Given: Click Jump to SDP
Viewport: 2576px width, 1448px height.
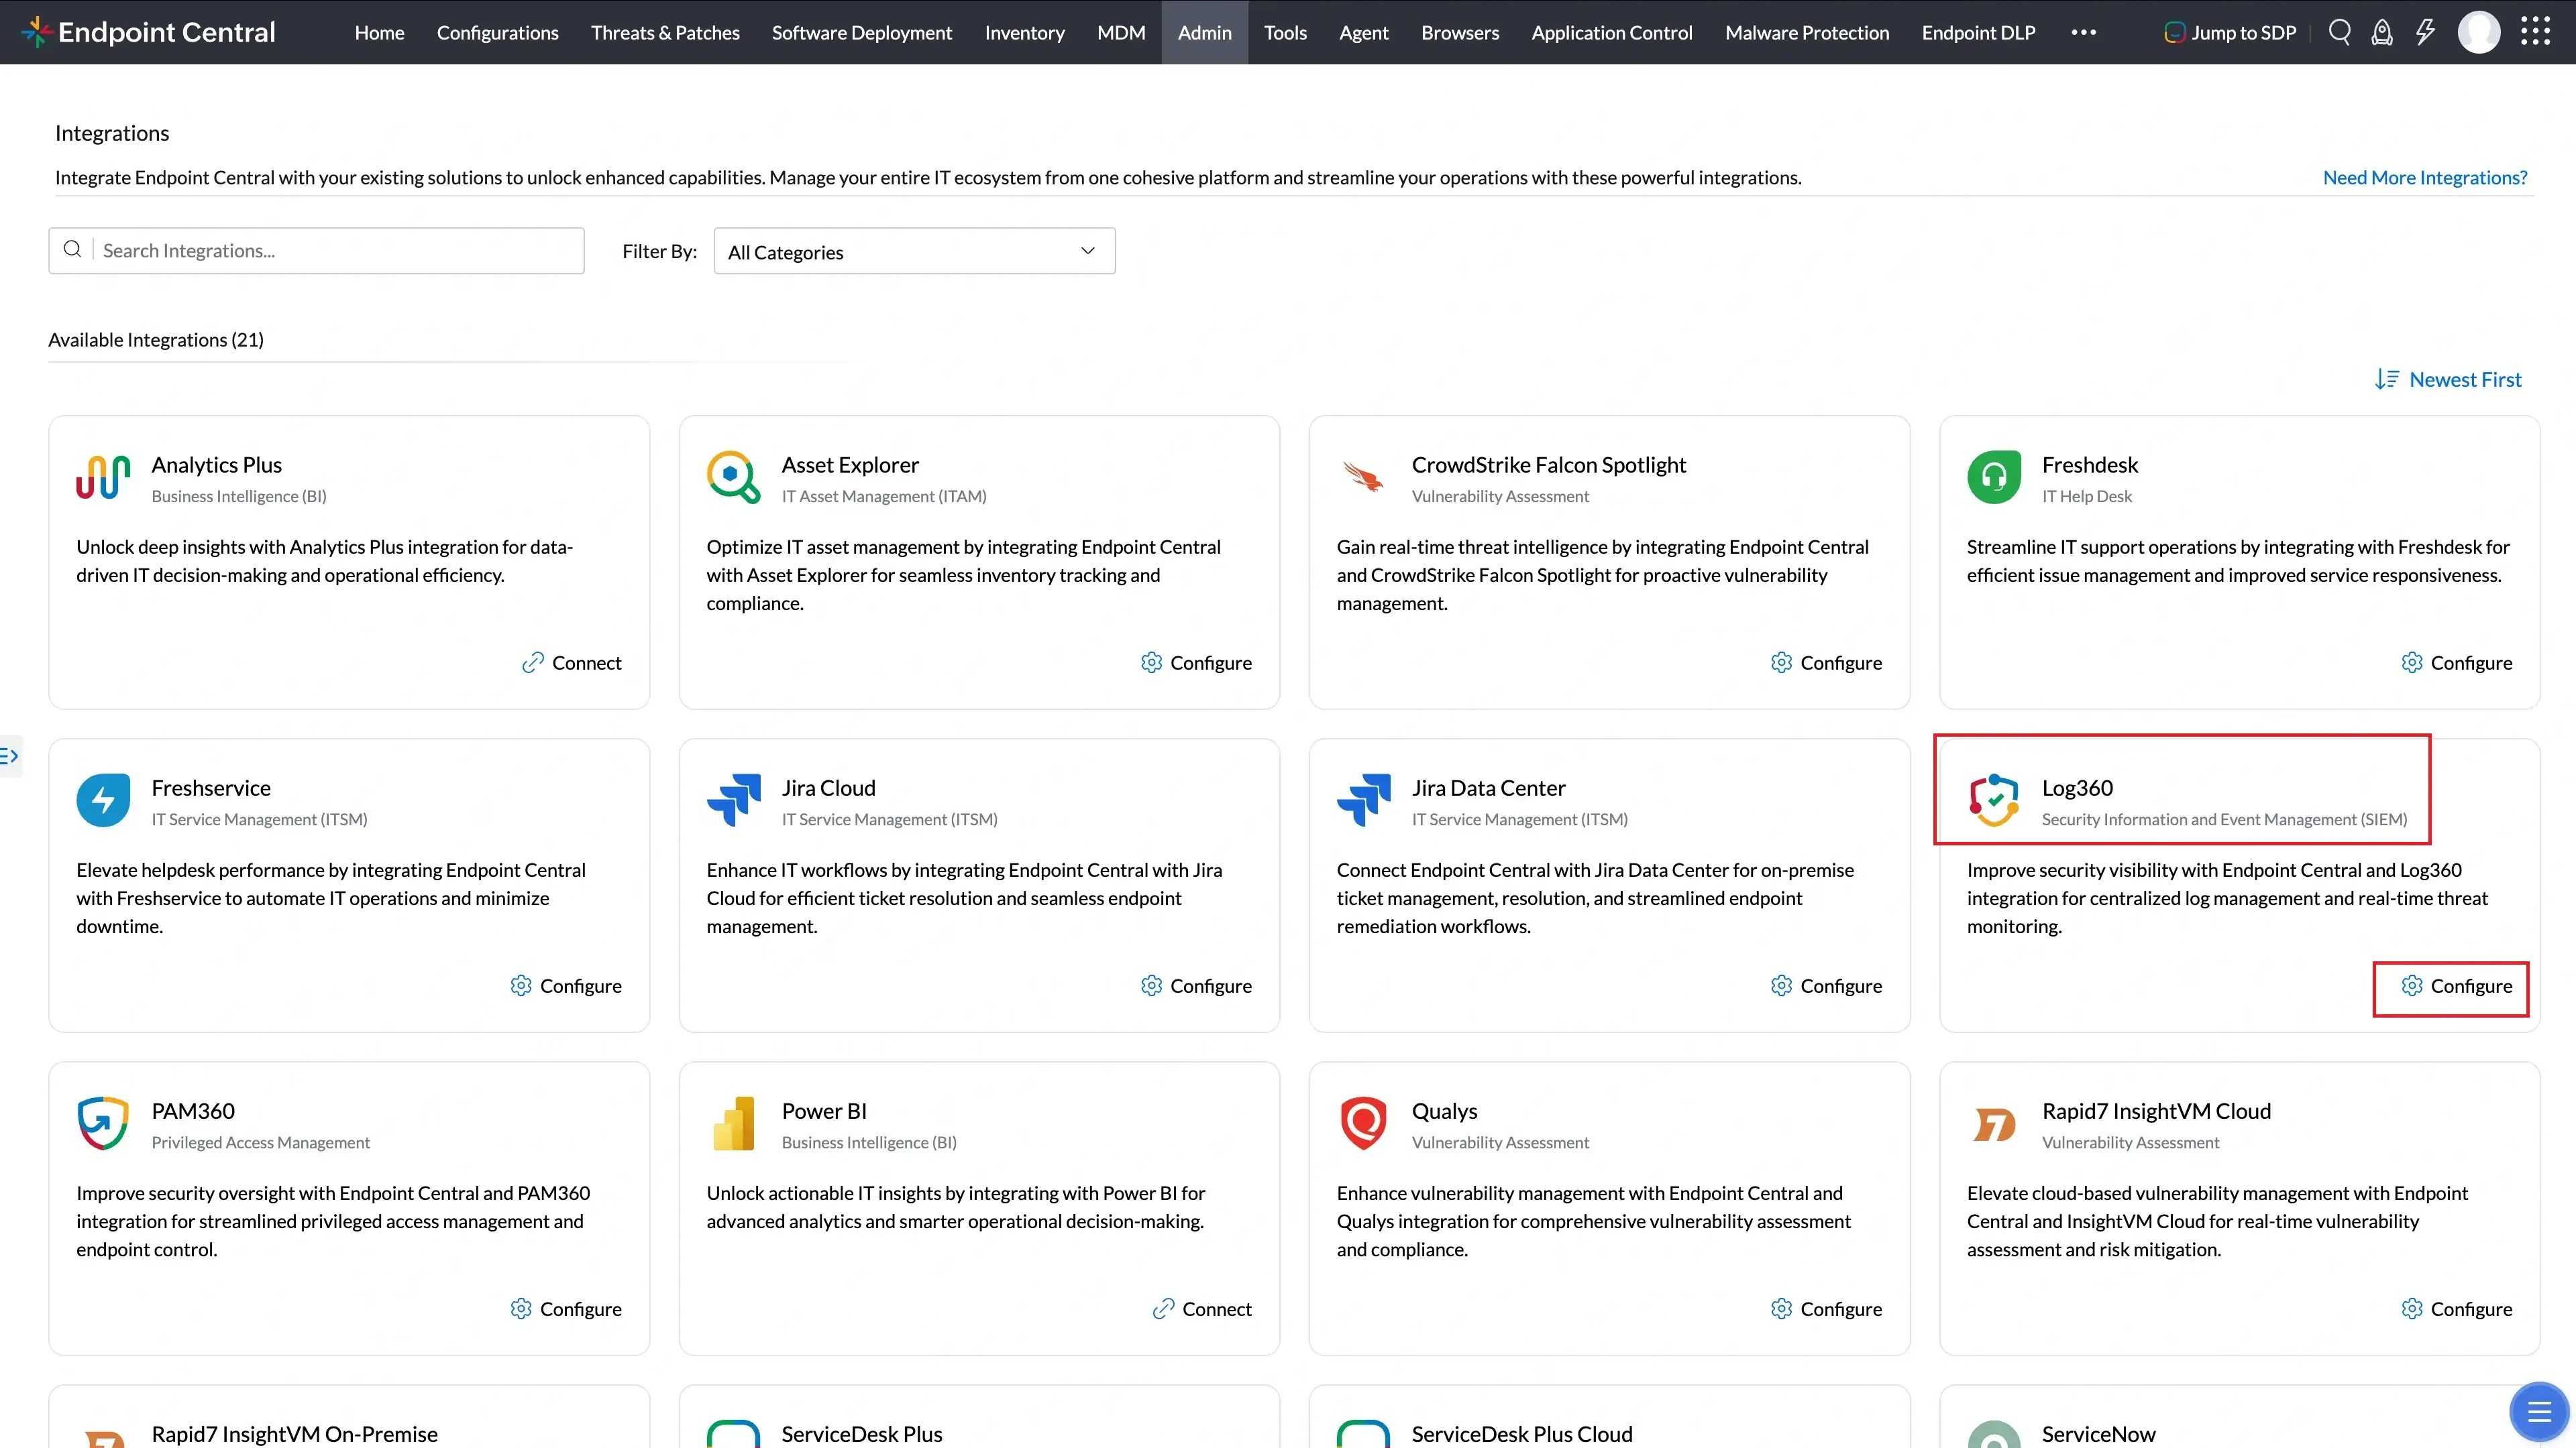Looking at the screenshot, I should 2230,32.
